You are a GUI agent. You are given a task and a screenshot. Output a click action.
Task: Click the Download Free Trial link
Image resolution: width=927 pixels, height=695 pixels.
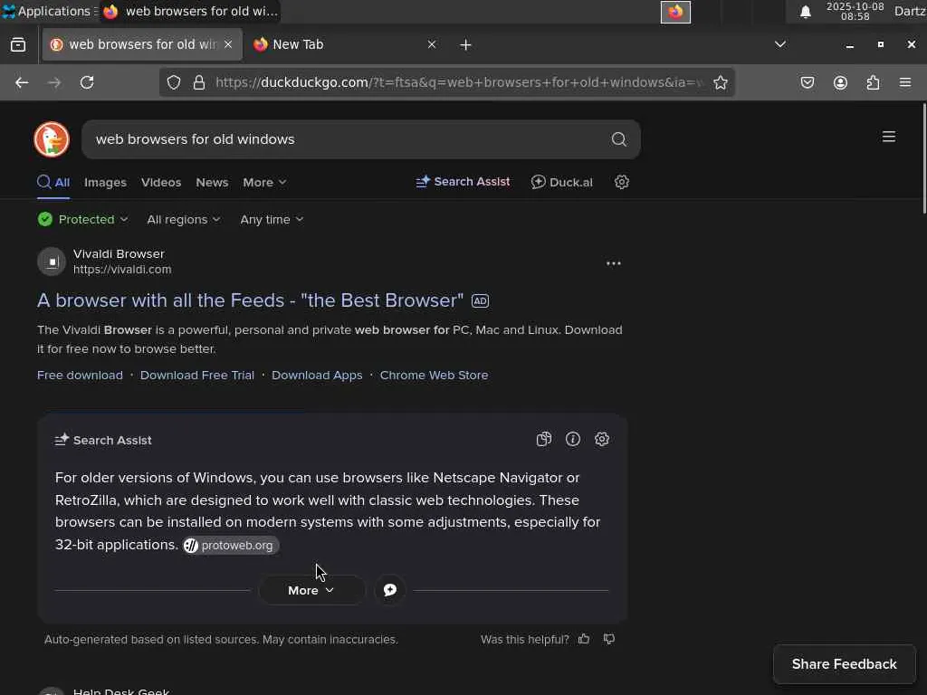pos(196,376)
